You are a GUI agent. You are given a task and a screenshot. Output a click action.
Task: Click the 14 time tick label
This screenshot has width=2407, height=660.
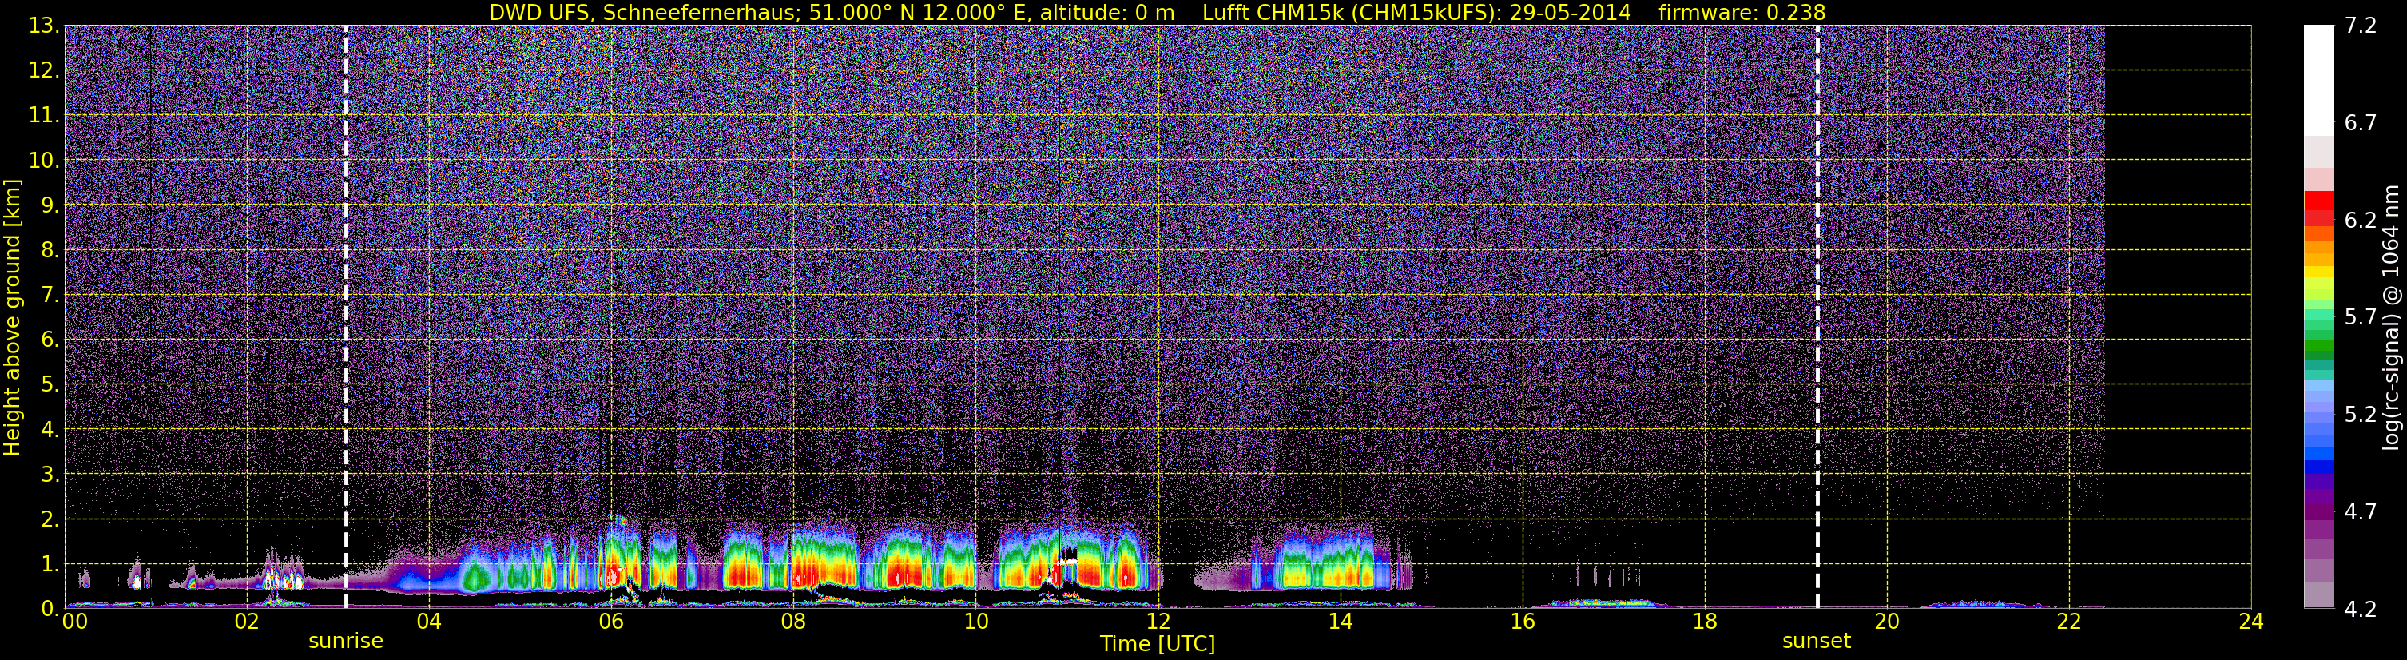pyautogui.click(x=1340, y=622)
